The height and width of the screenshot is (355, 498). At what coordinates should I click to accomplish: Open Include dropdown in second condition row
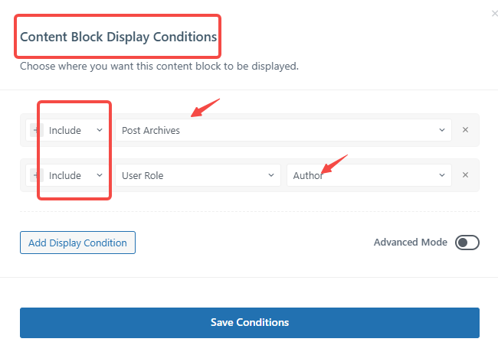click(74, 175)
